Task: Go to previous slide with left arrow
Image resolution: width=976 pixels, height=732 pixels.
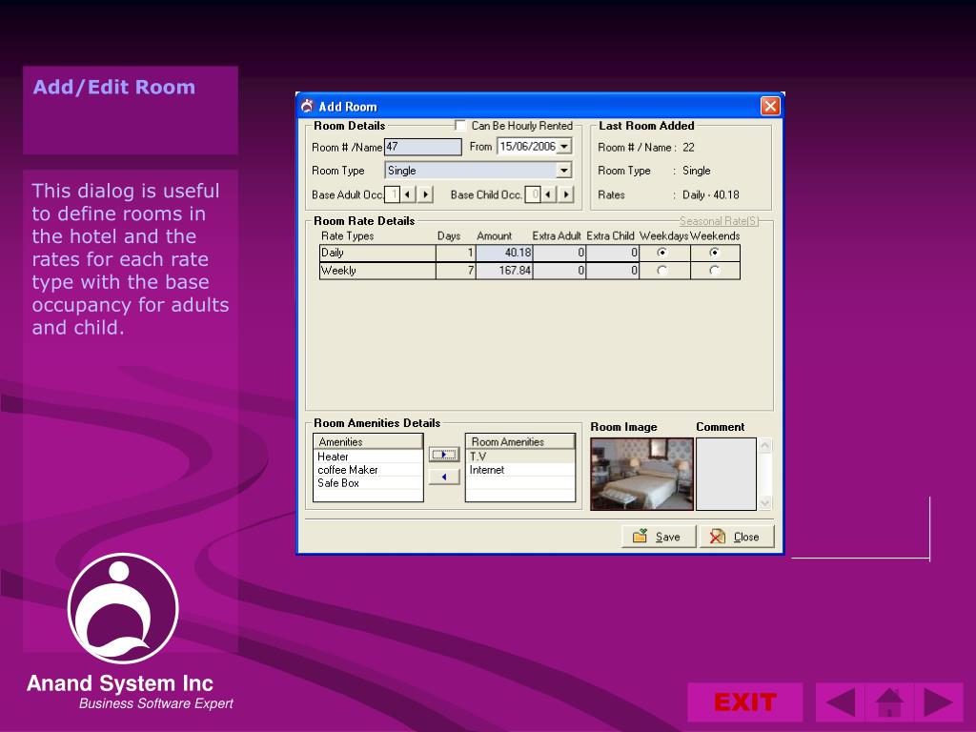Action: point(841,702)
